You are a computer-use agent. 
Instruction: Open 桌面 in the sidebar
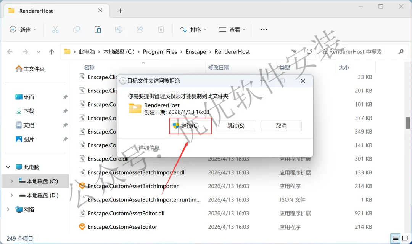coord(25,97)
